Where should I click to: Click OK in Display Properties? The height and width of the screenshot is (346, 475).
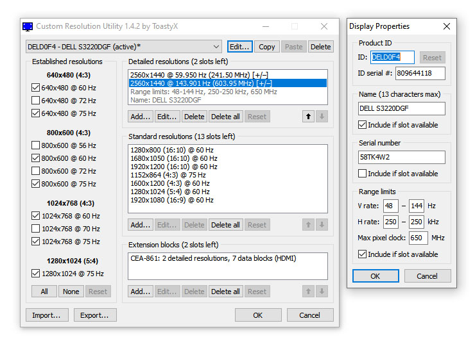[x=376, y=276]
